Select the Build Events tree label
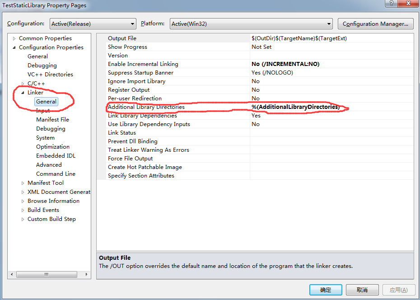The width and height of the screenshot is (420, 300). click(43, 210)
